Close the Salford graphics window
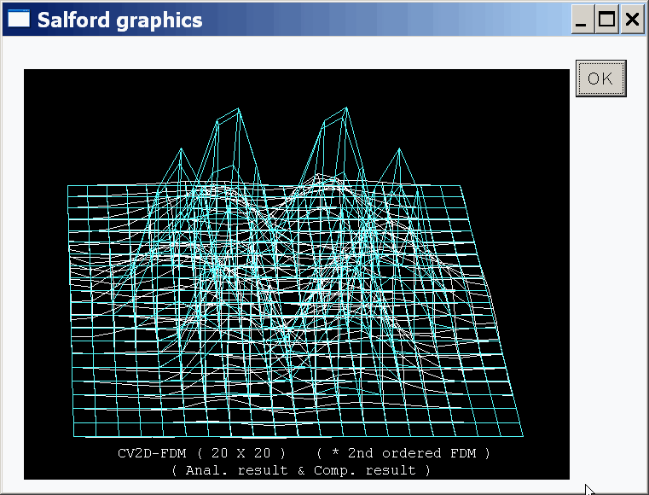Viewport: 649px width, 495px height. (x=632, y=19)
